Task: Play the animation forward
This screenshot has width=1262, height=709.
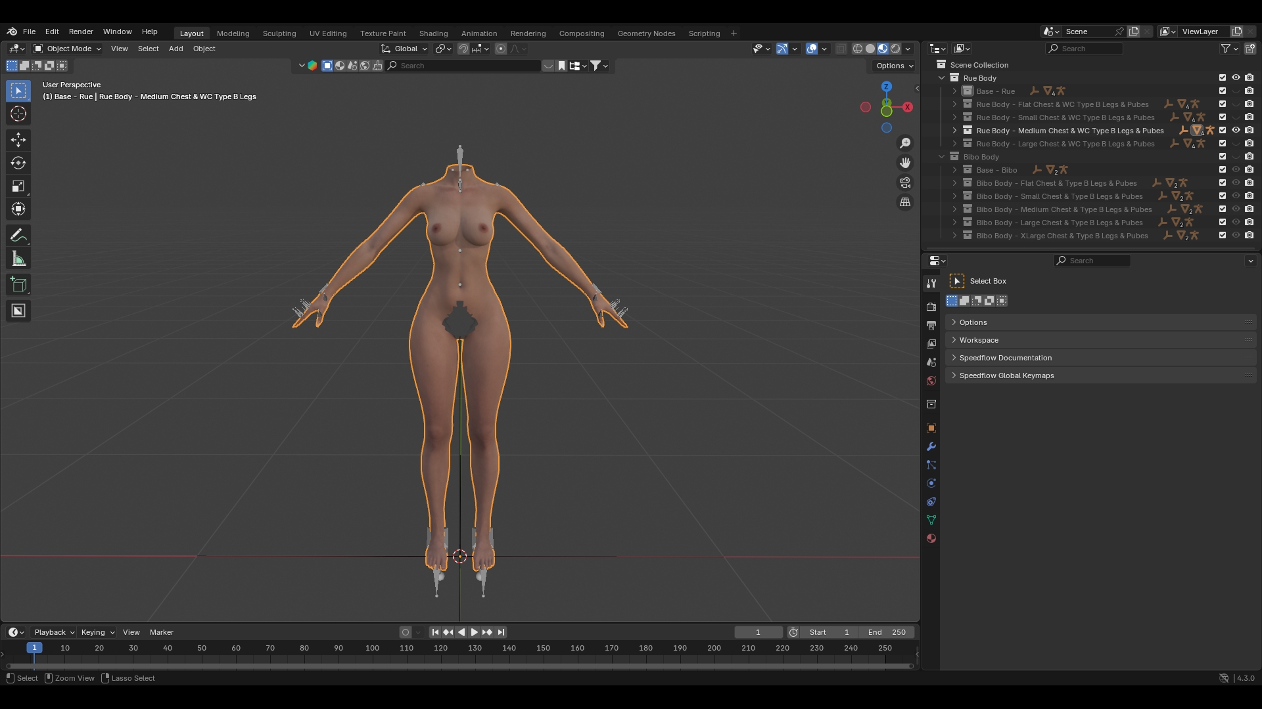Action: pos(474,632)
